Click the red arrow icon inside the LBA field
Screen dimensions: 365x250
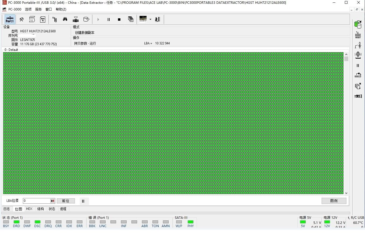(53, 201)
